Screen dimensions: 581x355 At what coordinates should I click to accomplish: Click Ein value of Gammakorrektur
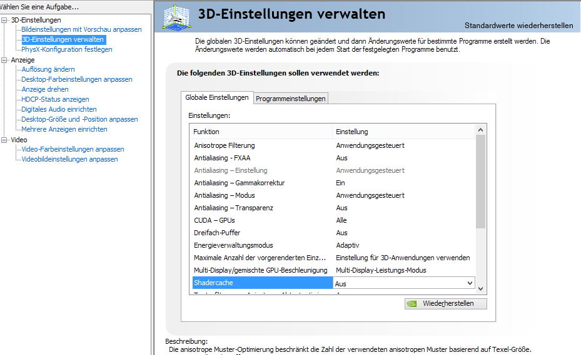point(340,183)
